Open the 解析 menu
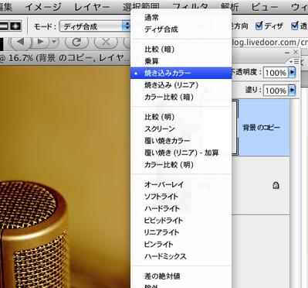 pos(230,6)
